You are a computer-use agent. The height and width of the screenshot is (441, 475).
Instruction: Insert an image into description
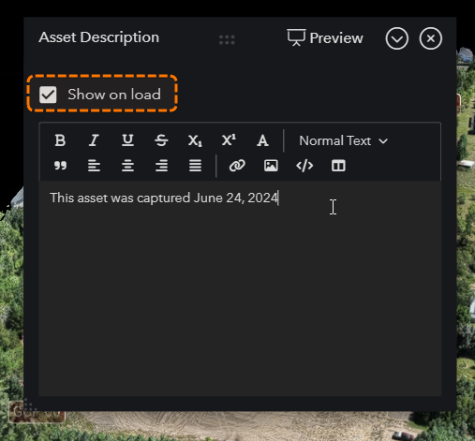[271, 166]
